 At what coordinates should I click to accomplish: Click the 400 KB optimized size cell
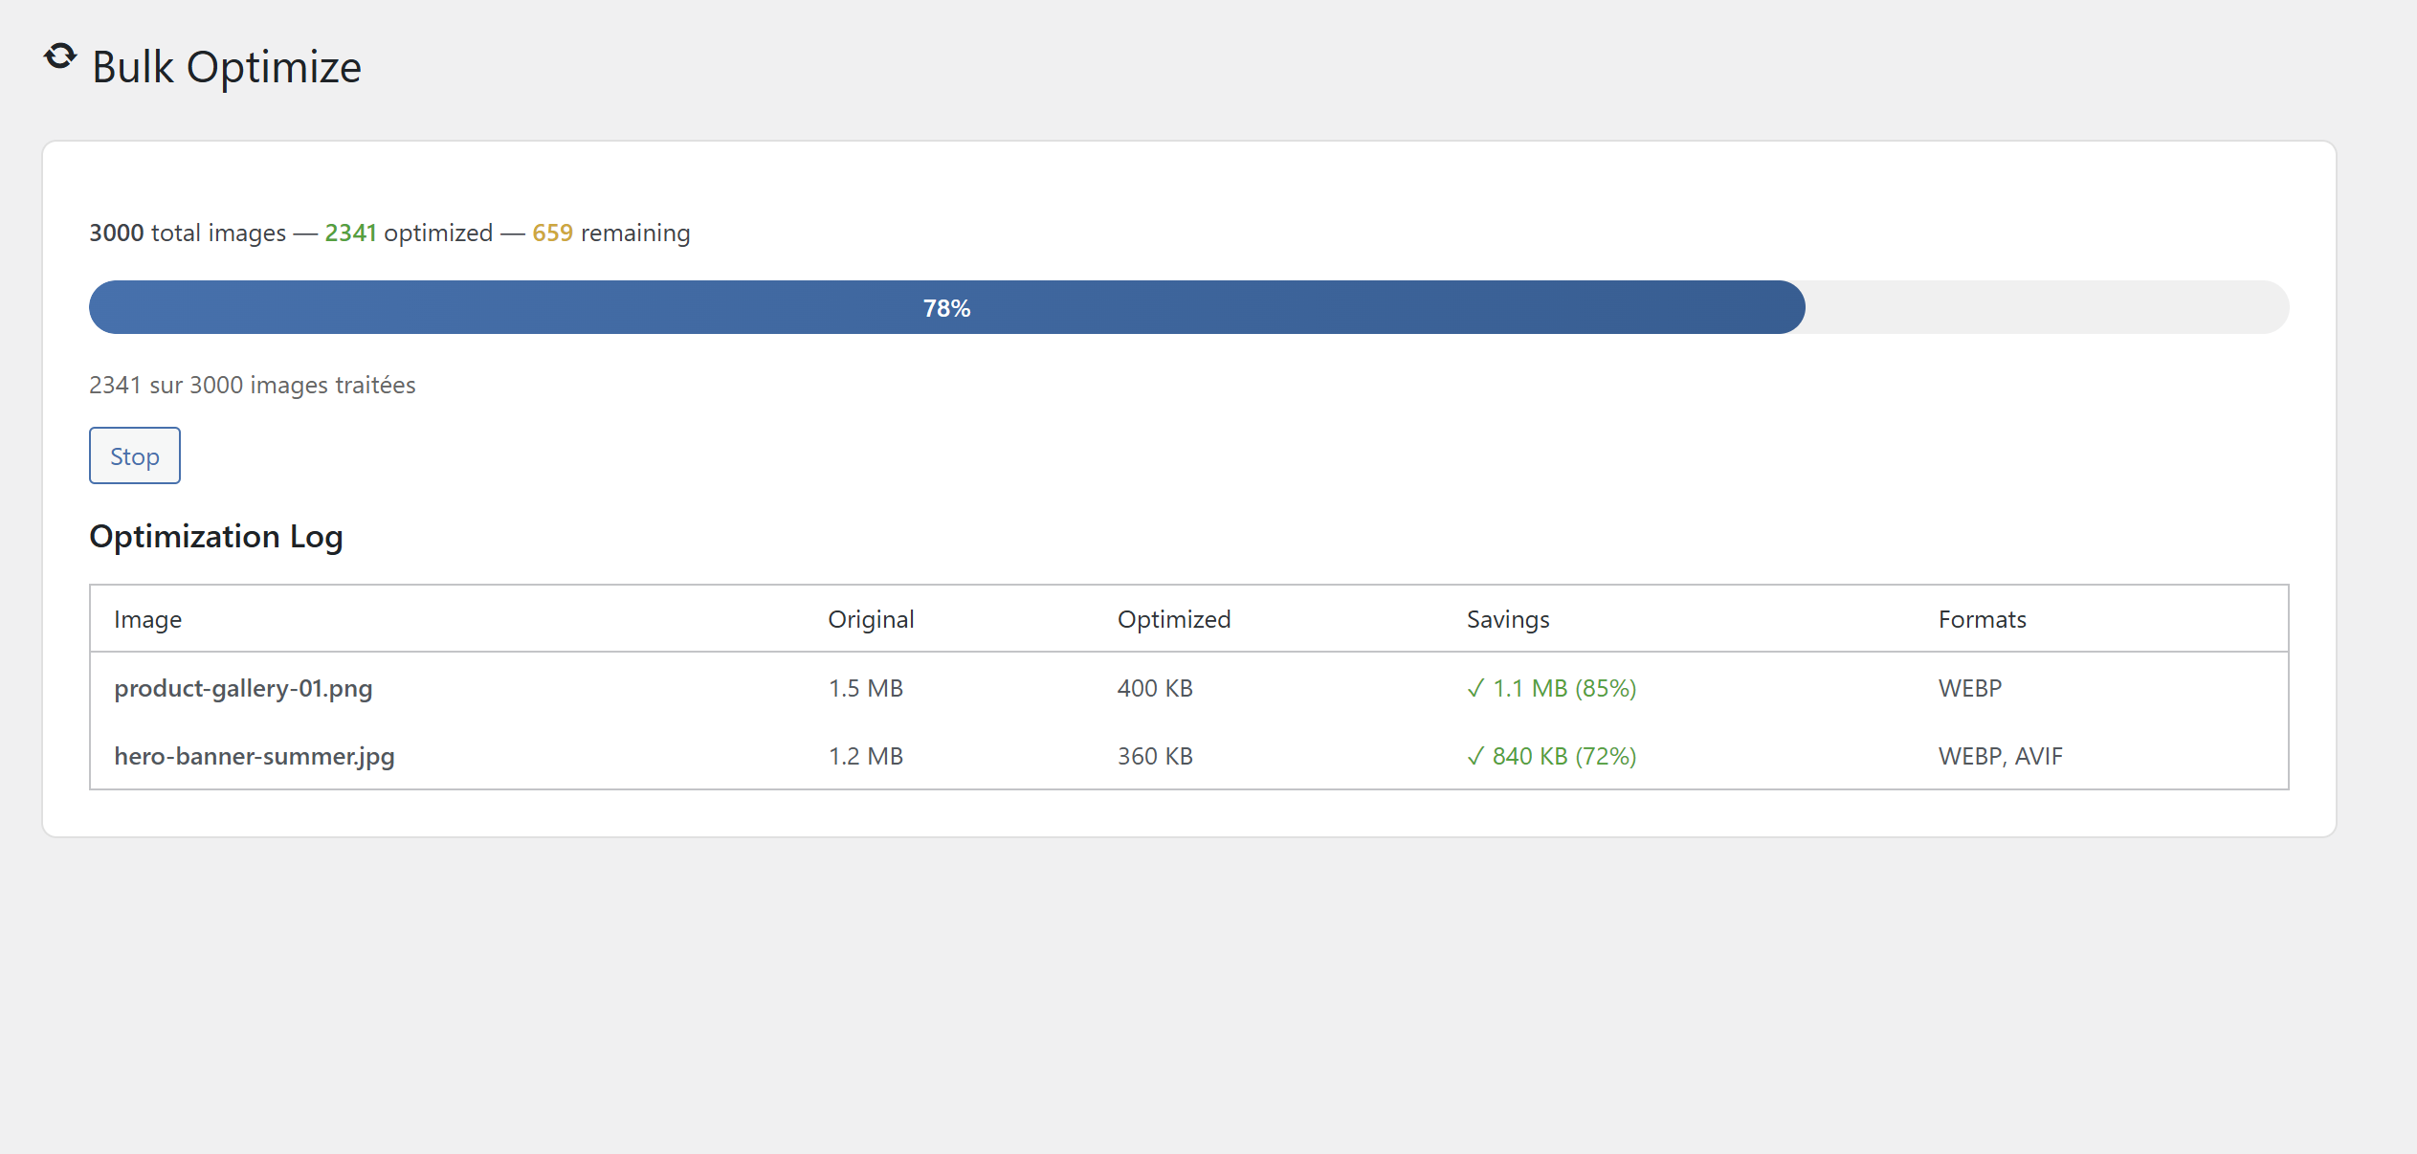coord(1155,688)
